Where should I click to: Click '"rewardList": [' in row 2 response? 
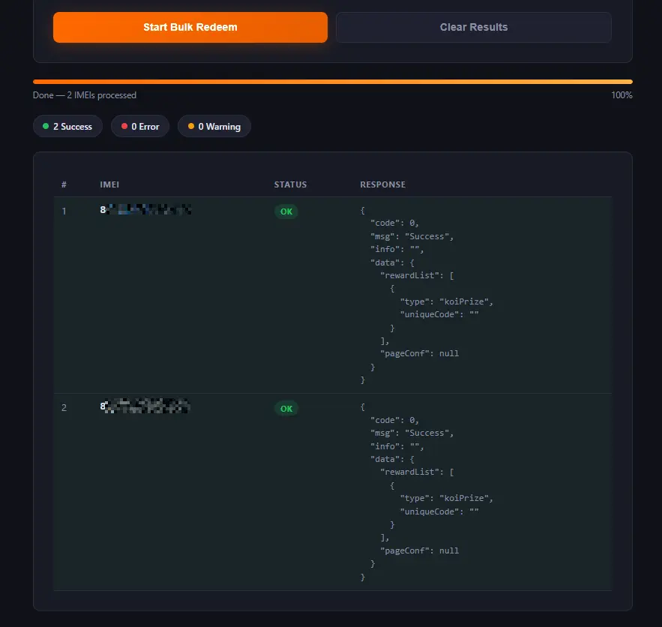pyautogui.click(x=417, y=472)
